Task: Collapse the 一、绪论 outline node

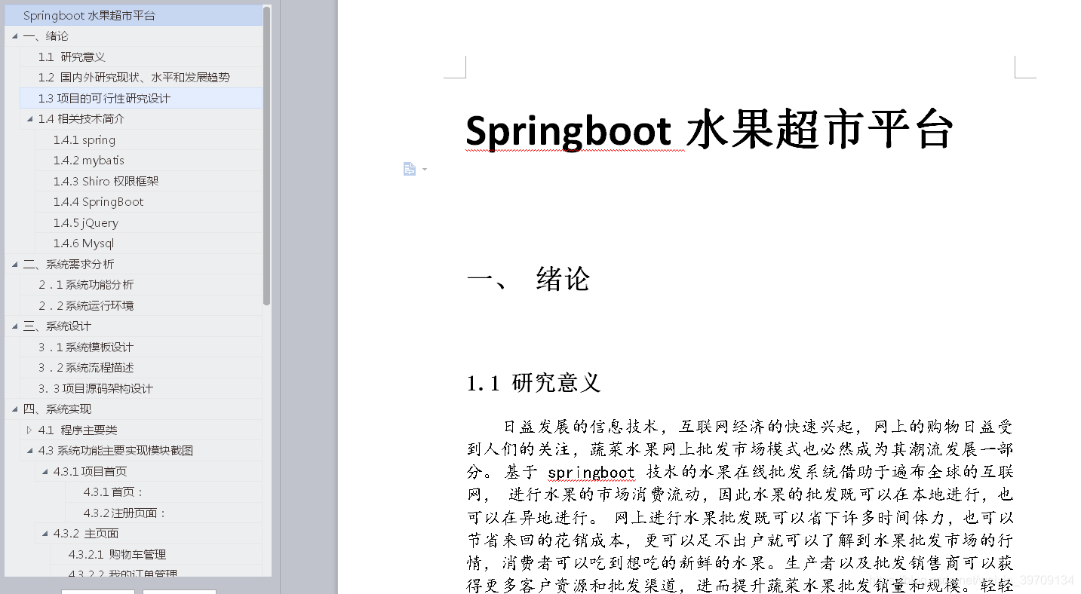Action: click(15, 36)
